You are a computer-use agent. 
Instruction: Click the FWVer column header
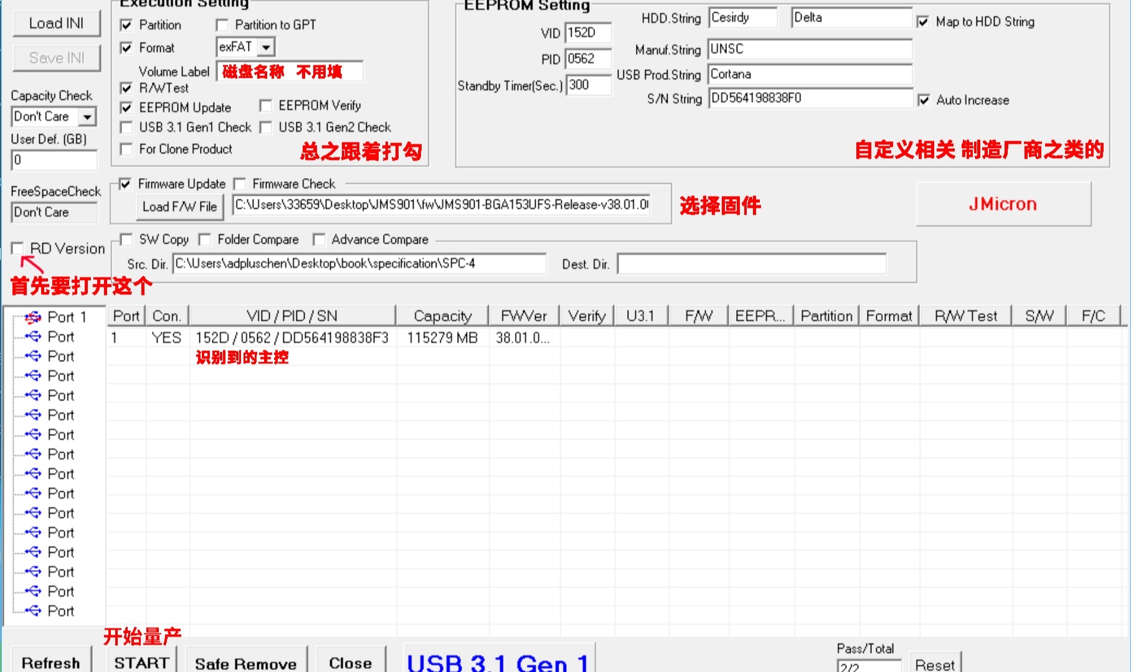pos(524,316)
